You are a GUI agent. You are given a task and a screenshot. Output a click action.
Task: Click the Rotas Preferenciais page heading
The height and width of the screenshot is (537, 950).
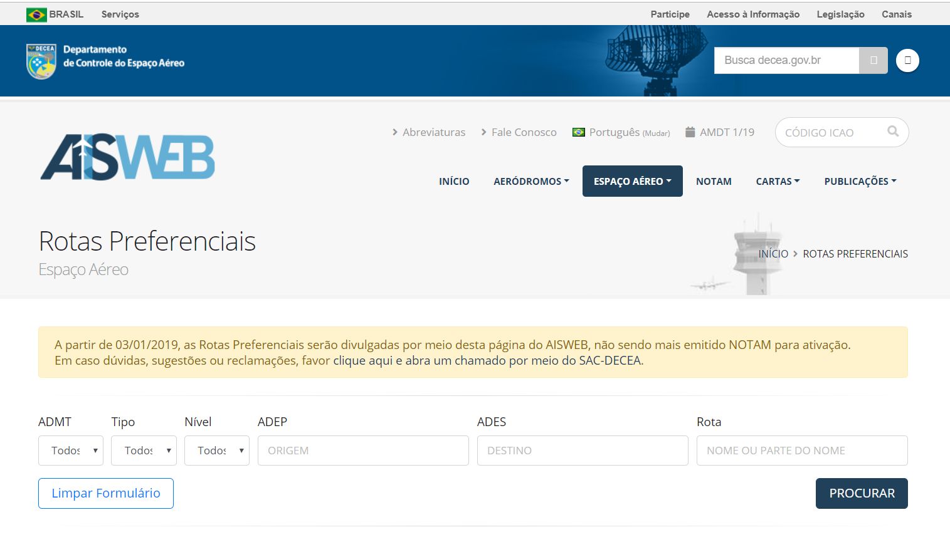[147, 241]
